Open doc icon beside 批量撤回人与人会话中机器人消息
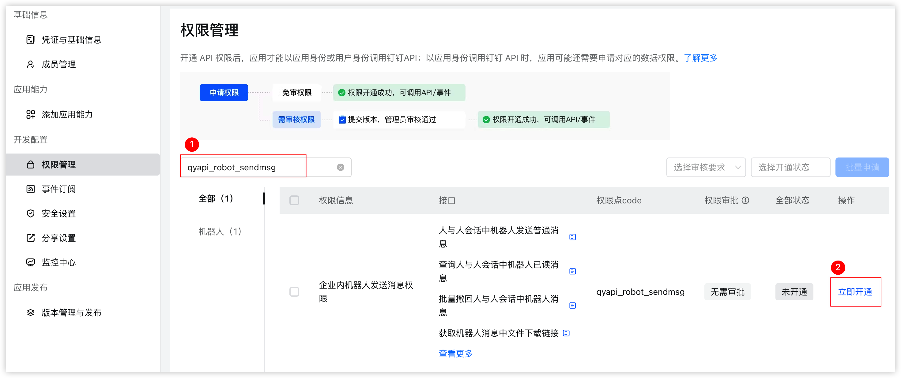This screenshot has height=378, width=901. 572,306
